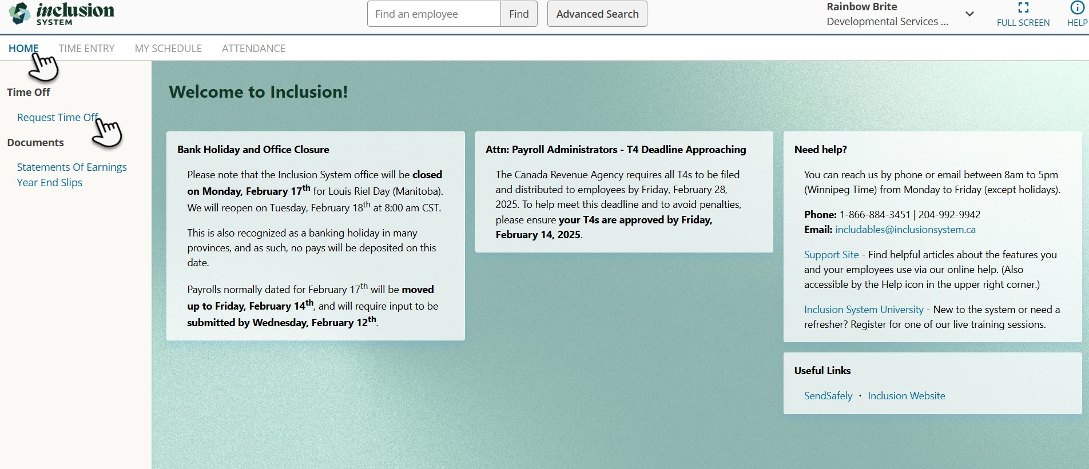This screenshot has width=1089, height=469.
Task: Open Inclusion System University link
Action: click(x=864, y=310)
